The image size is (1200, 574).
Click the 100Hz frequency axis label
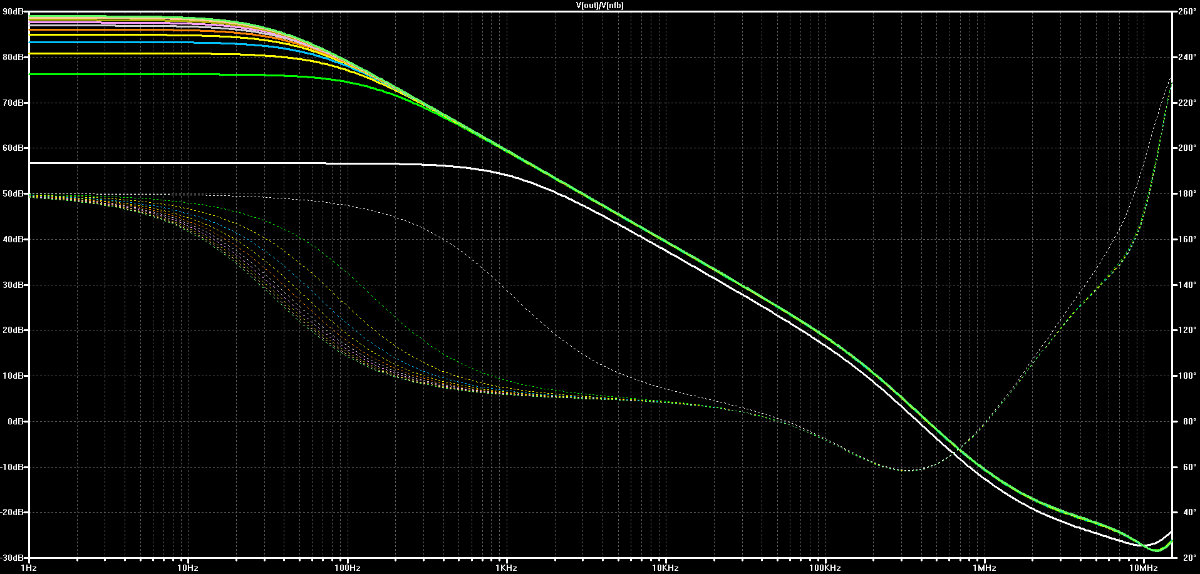pyautogui.click(x=348, y=568)
